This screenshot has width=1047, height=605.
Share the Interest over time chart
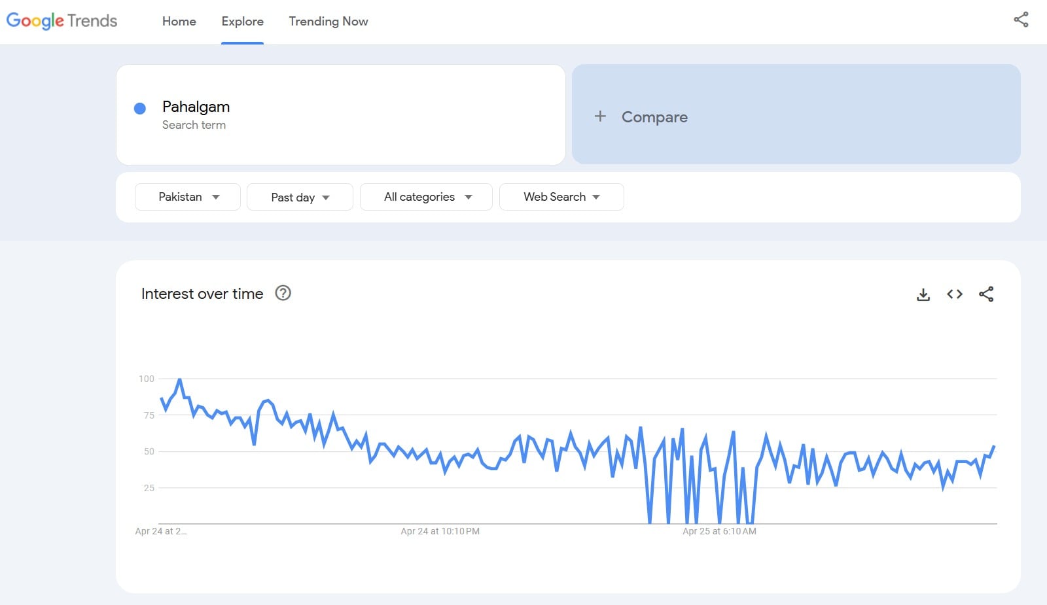[985, 294]
